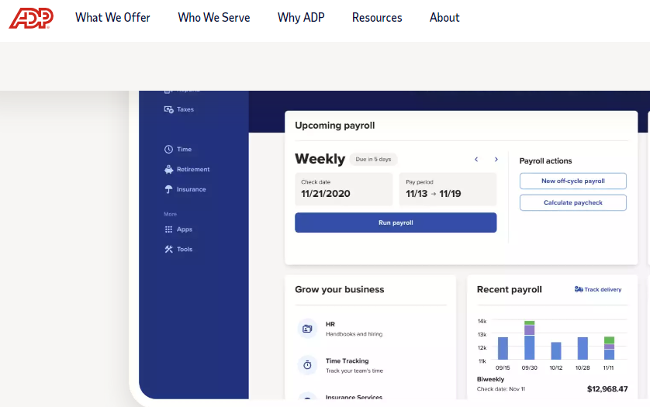Click the Biweekly label under chart
Image resolution: width=650 pixels, height=407 pixels.
(x=490, y=379)
